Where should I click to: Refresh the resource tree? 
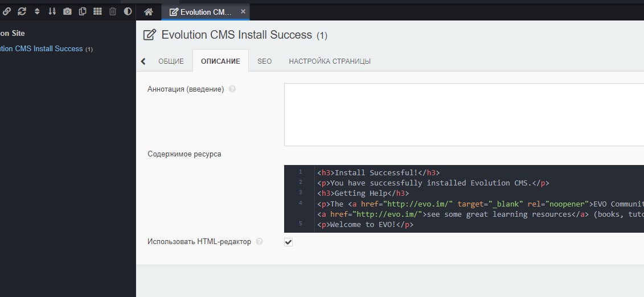pyautogui.click(x=22, y=11)
